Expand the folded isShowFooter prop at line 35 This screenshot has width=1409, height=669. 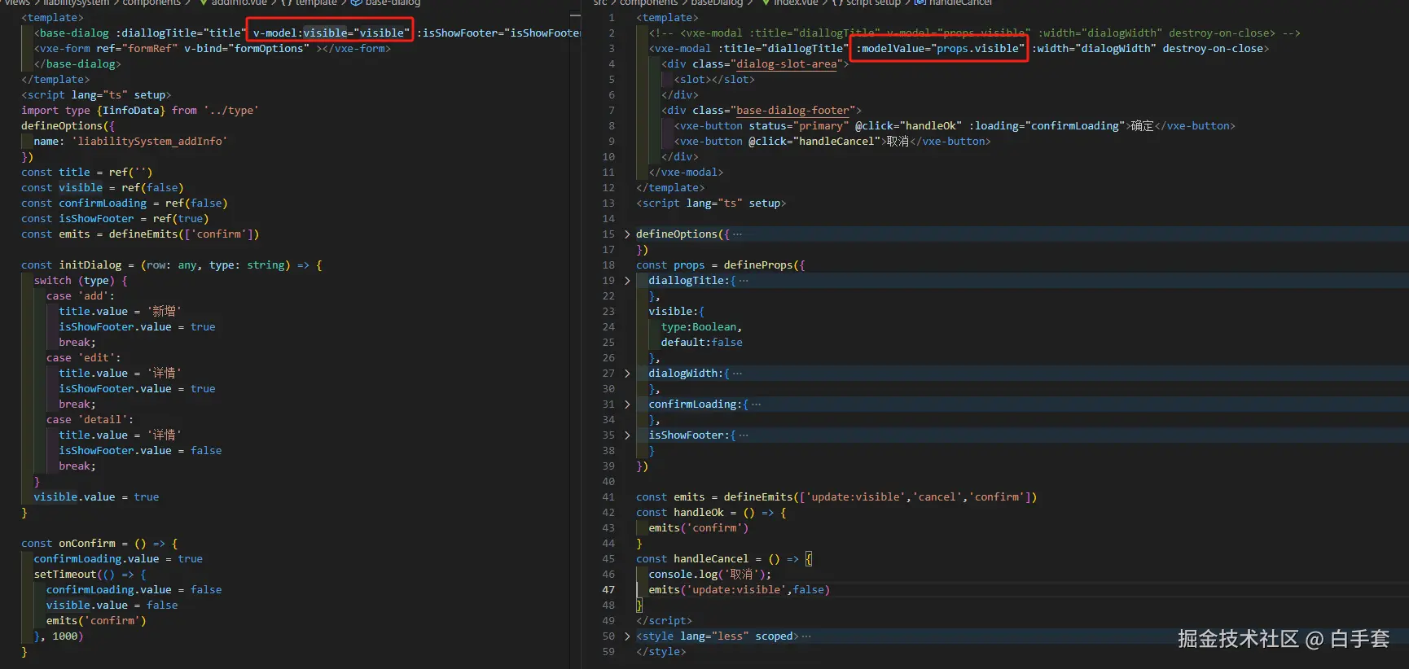(627, 435)
